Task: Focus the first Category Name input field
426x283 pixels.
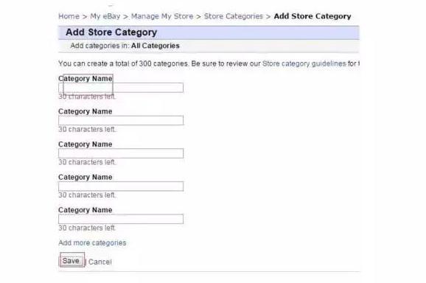Action: pos(121,88)
